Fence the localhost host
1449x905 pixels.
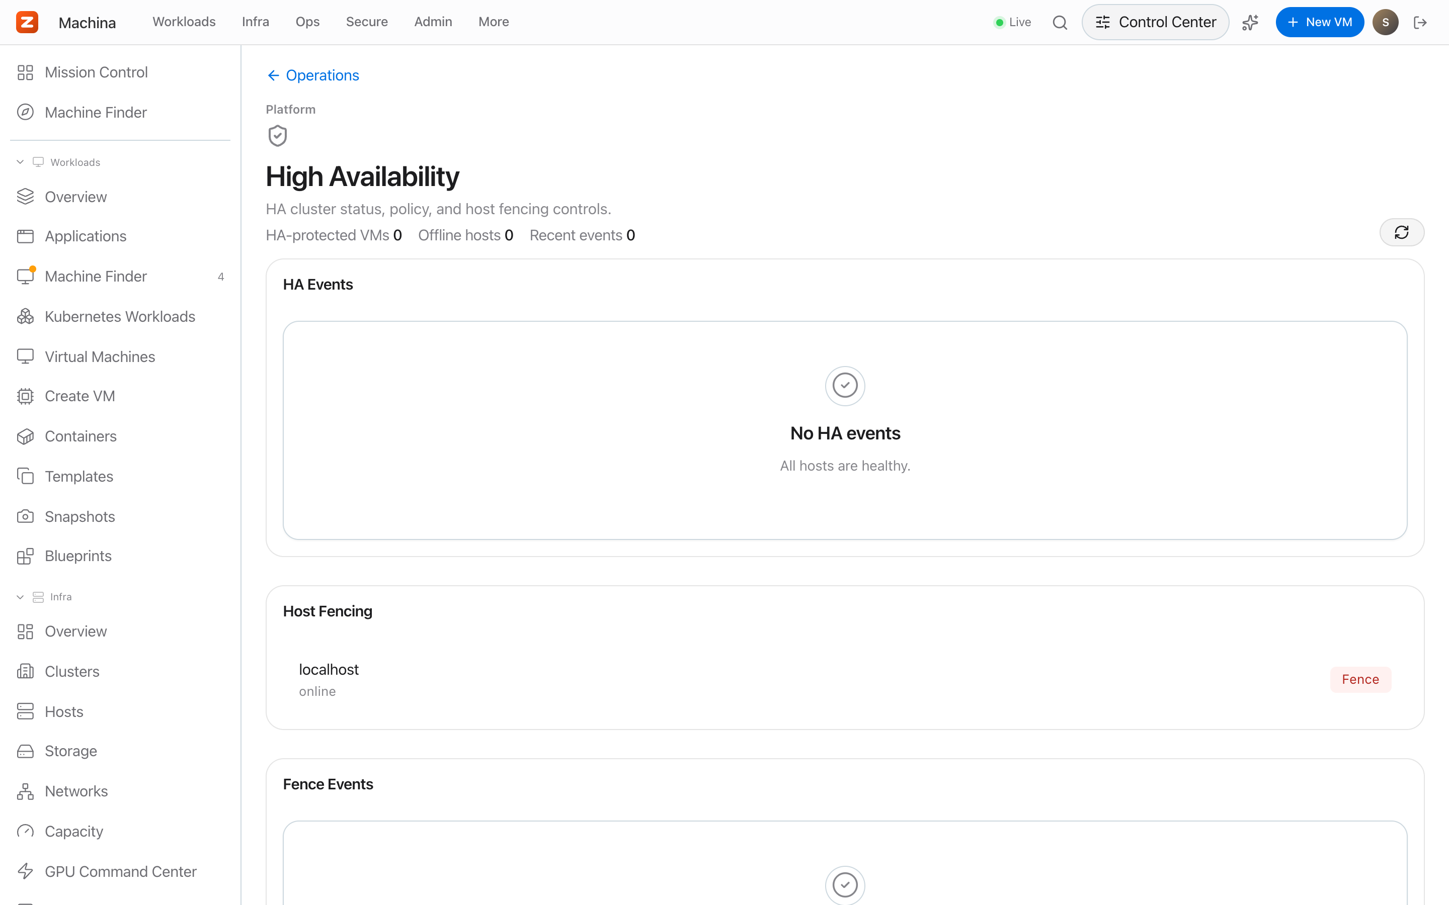click(1360, 679)
